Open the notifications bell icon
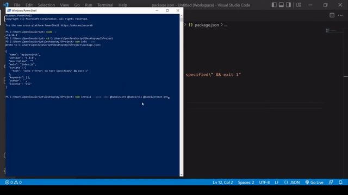 (x=340, y=182)
